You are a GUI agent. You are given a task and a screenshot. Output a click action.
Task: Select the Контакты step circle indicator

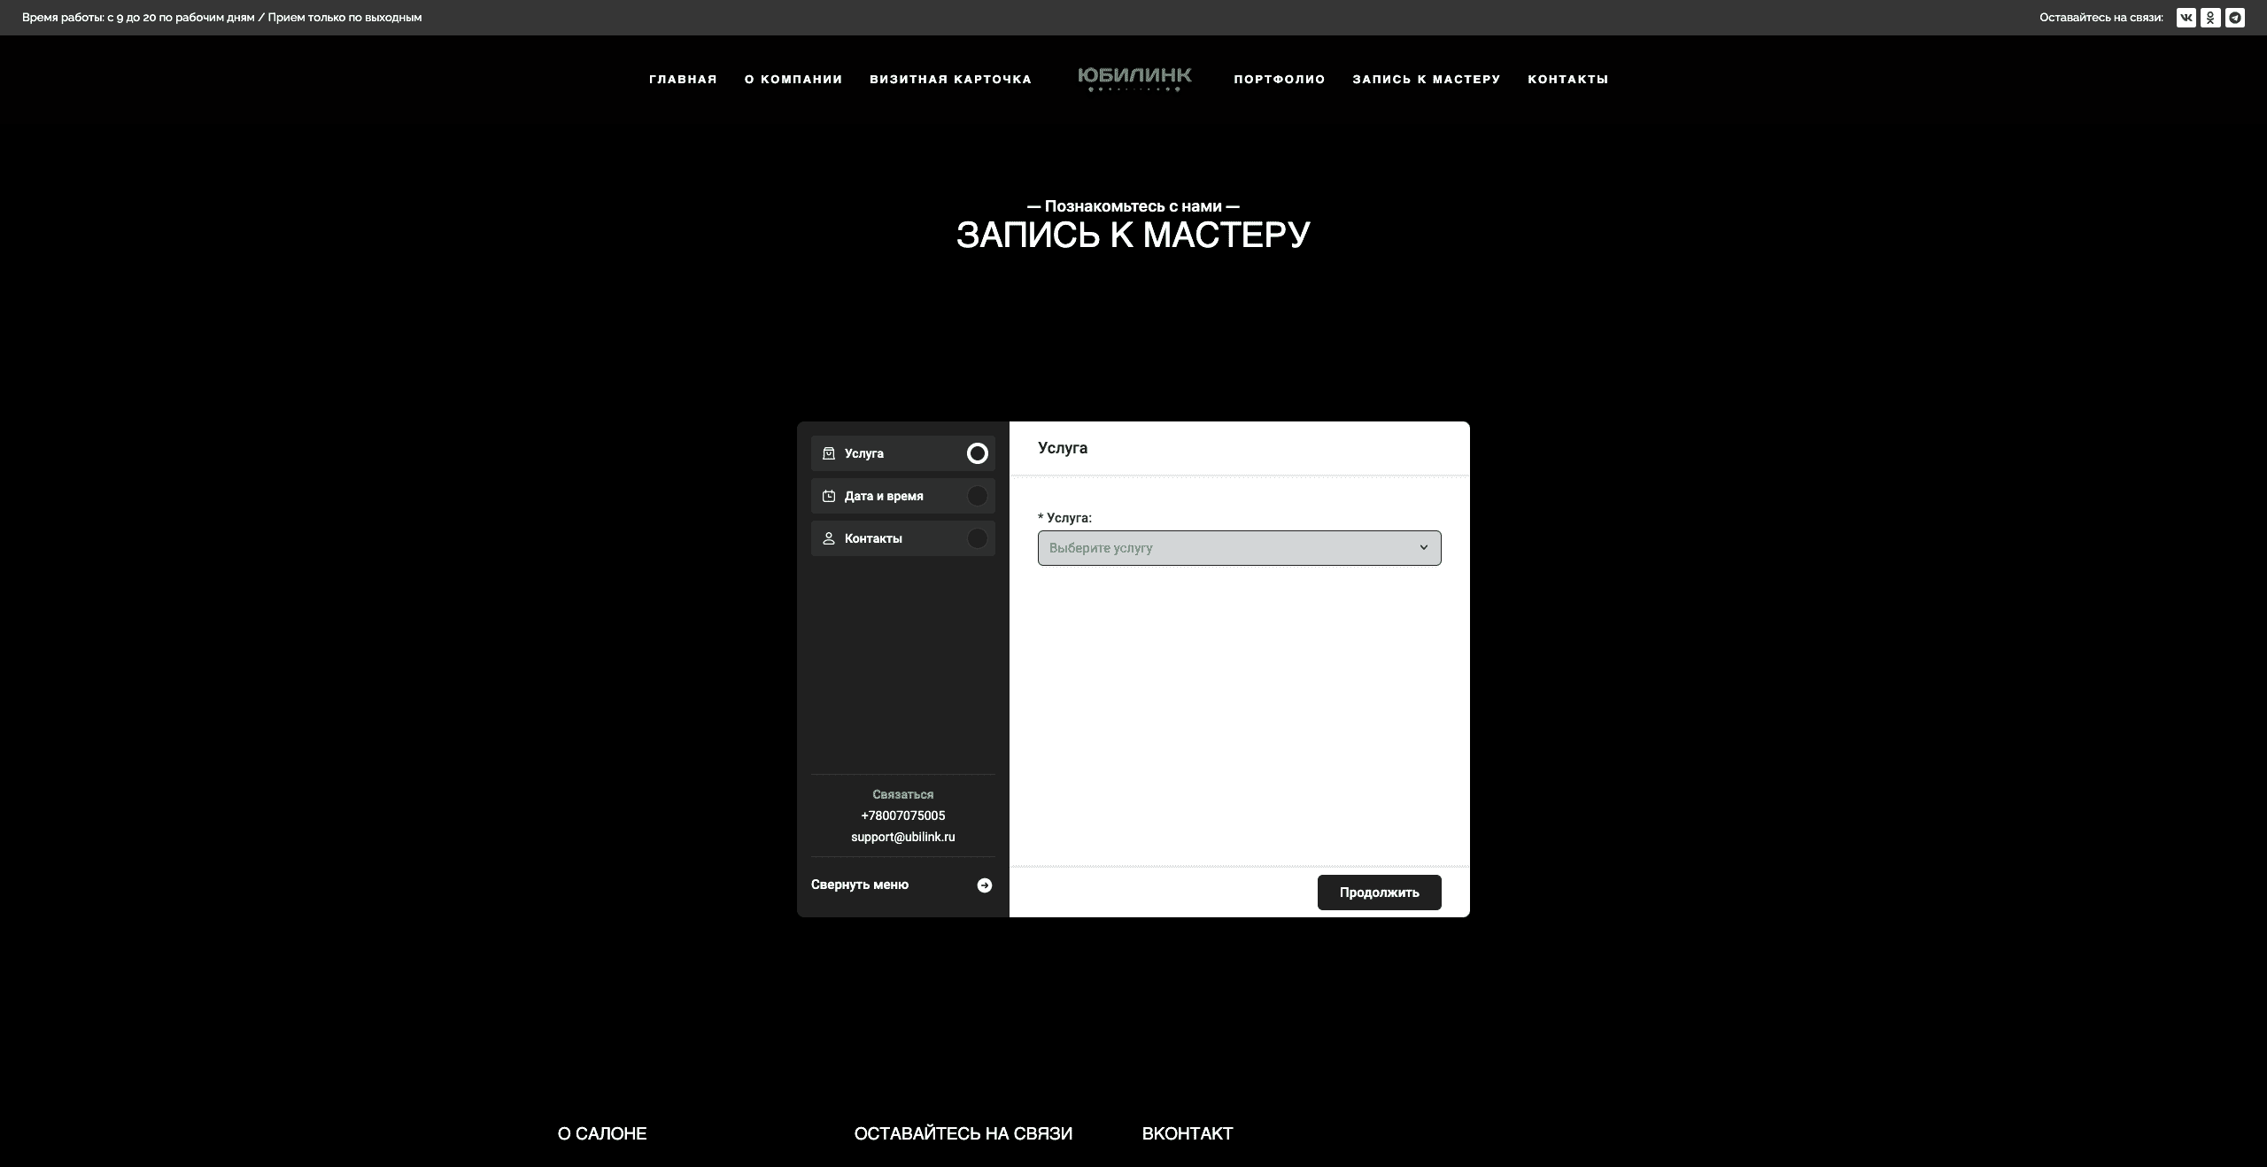(977, 538)
